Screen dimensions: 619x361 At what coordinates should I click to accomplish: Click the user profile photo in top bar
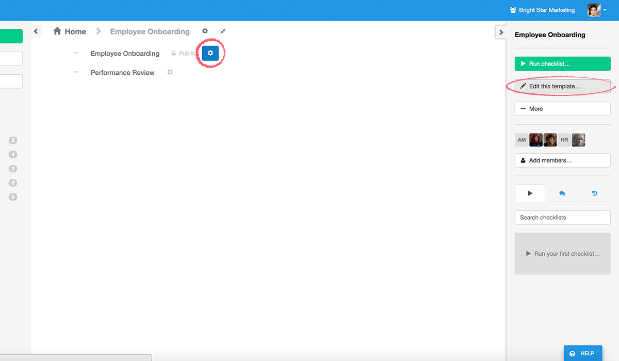pos(594,10)
